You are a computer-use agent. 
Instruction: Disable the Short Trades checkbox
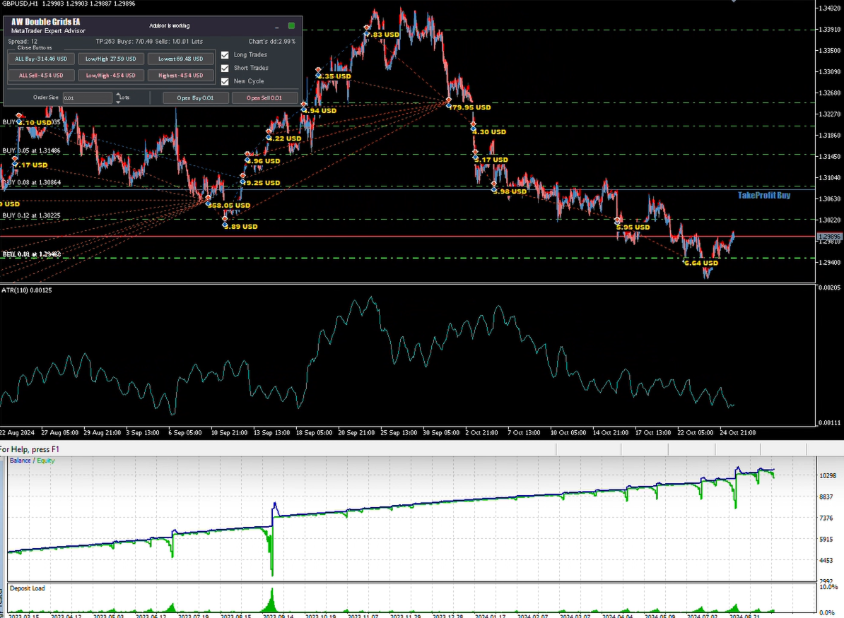coord(225,69)
